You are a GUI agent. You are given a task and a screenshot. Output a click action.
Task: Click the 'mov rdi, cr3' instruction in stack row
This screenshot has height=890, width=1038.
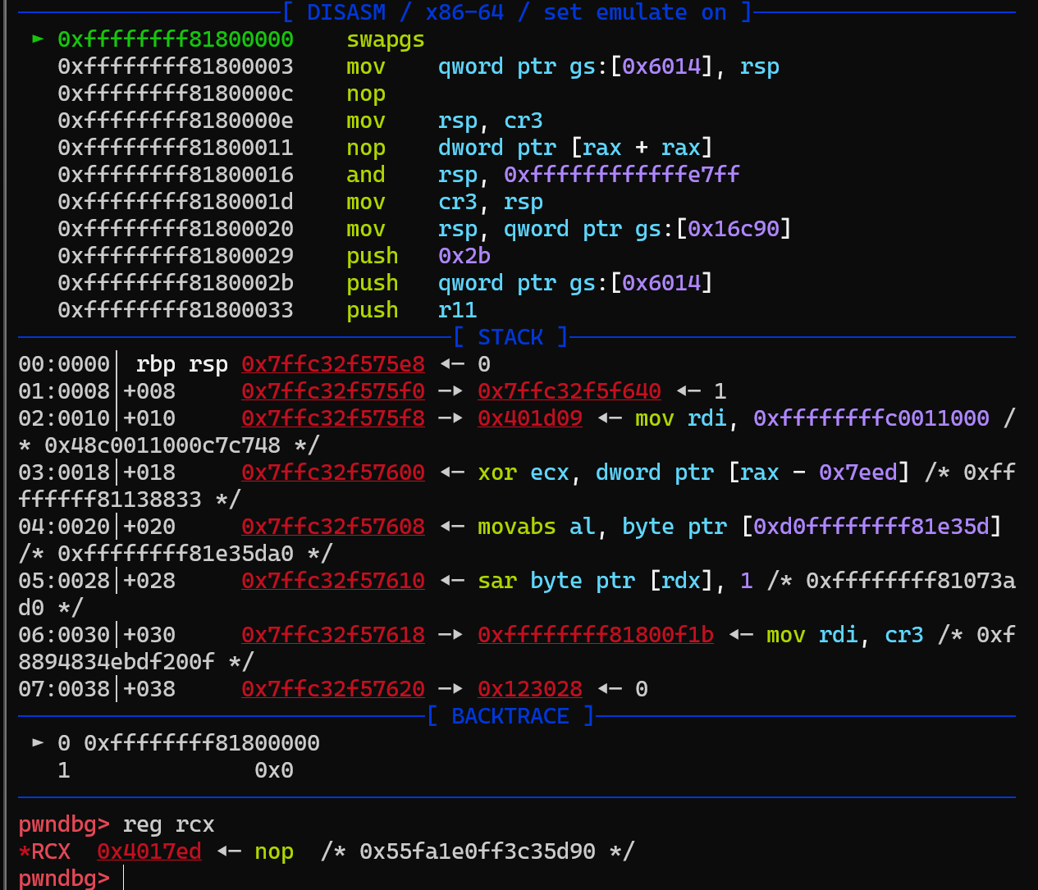pos(845,635)
